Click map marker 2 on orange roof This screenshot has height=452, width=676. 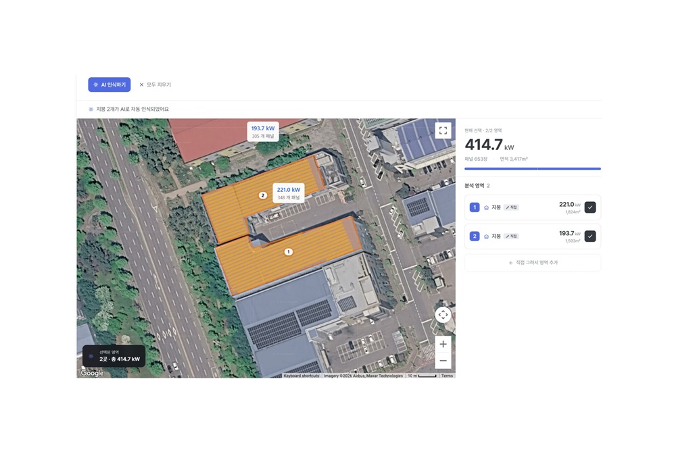(262, 195)
